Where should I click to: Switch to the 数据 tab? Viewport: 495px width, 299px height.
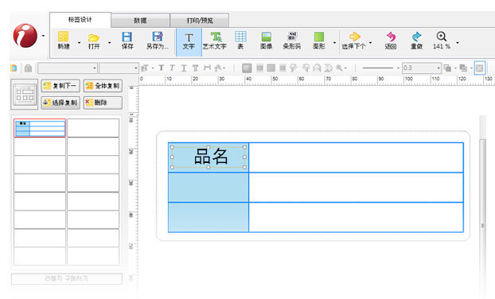(x=140, y=21)
